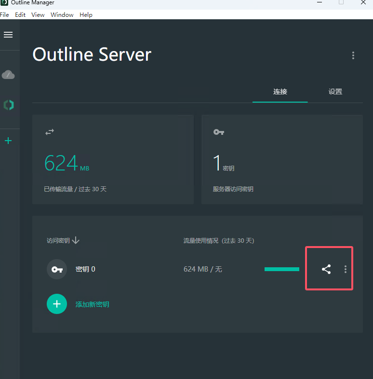This screenshot has height=379, width=373.
Task: Click the Outline Server title
Action: pyautogui.click(x=92, y=54)
